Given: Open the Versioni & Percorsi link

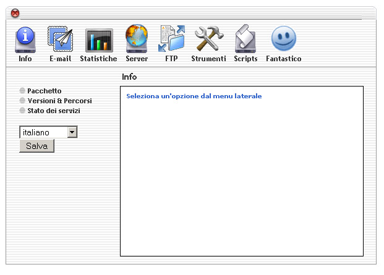Looking at the screenshot, I should coord(60,101).
